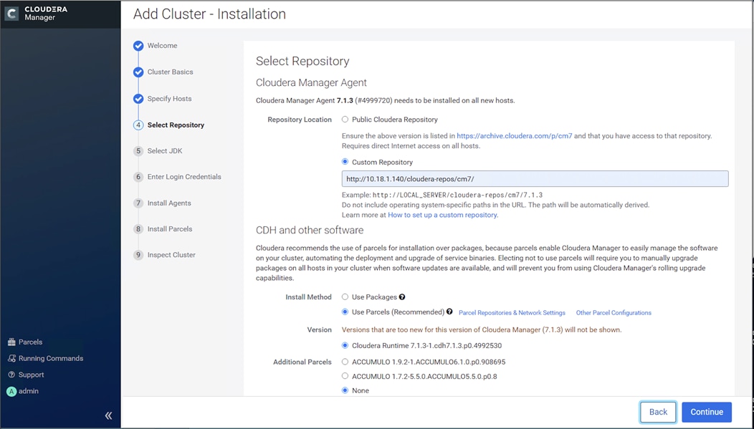Click the Select Repository heading text
The width and height of the screenshot is (754, 429).
click(302, 62)
